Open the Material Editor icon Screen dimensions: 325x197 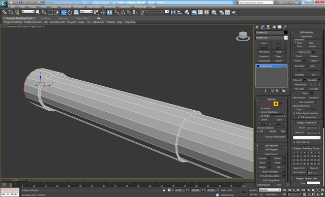(x=214, y=12)
